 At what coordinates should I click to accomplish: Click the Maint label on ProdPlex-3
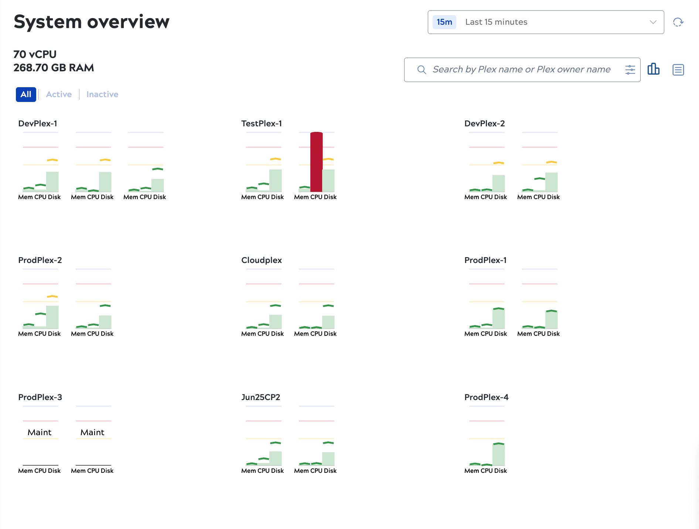tap(40, 432)
